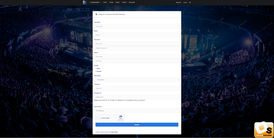This screenshot has height=138, width=274.
Task: Click the site logo in the navbar
Action: [x=85, y=2]
